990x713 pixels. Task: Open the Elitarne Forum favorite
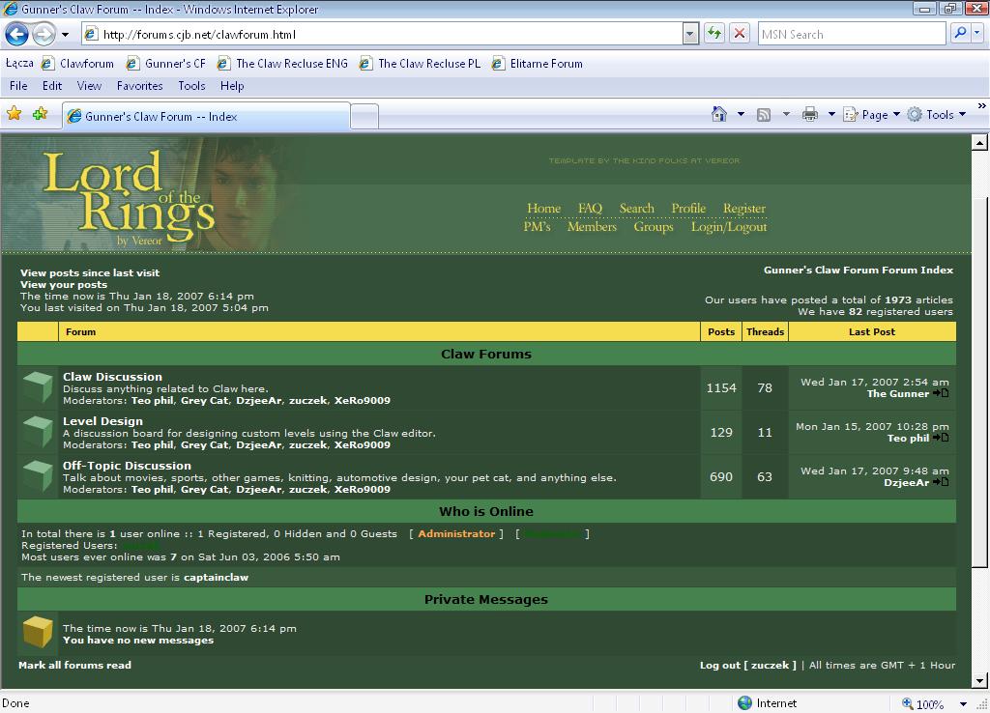click(538, 64)
